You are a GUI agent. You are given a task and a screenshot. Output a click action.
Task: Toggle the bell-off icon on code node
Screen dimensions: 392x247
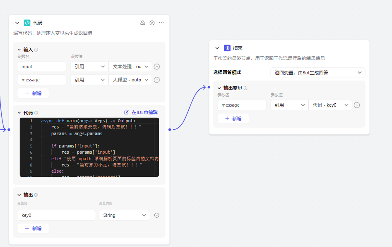143,23
